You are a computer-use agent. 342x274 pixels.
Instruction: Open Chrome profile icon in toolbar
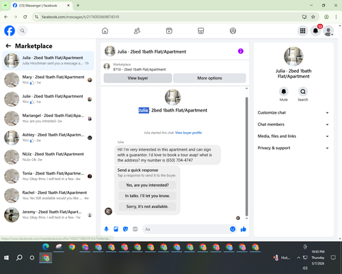[326, 16]
